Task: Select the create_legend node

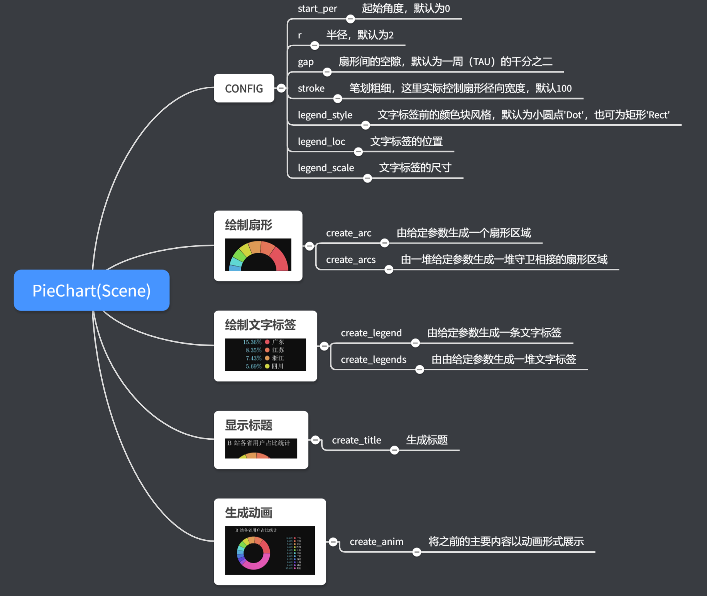Action: click(371, 333)
